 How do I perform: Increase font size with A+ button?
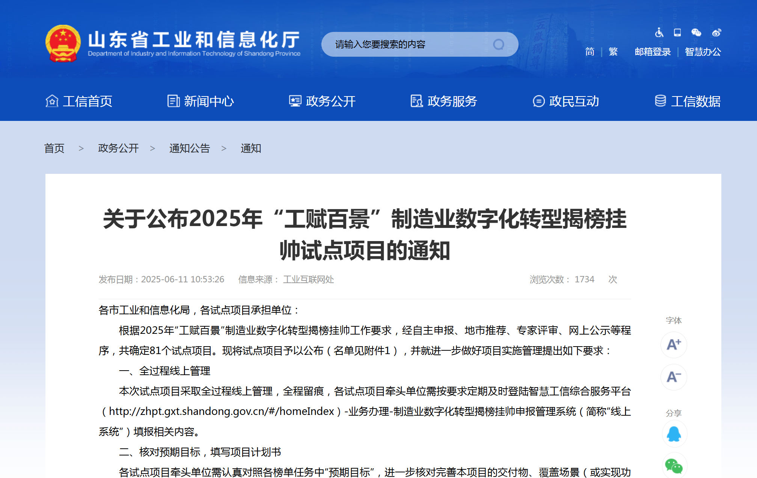point(674,344)
